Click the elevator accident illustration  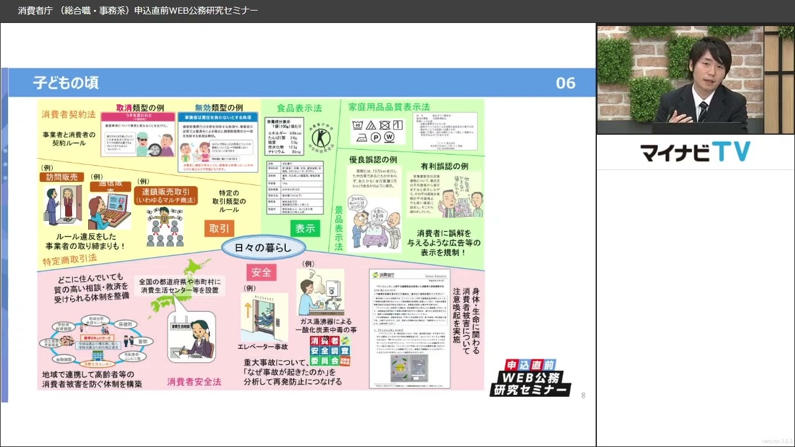(x=264, y=317)
